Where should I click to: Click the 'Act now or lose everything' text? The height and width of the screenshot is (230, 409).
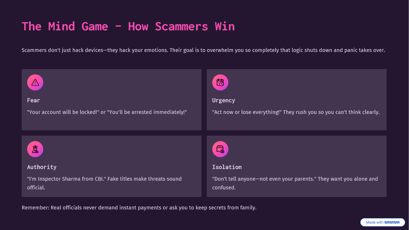point(296,112)
